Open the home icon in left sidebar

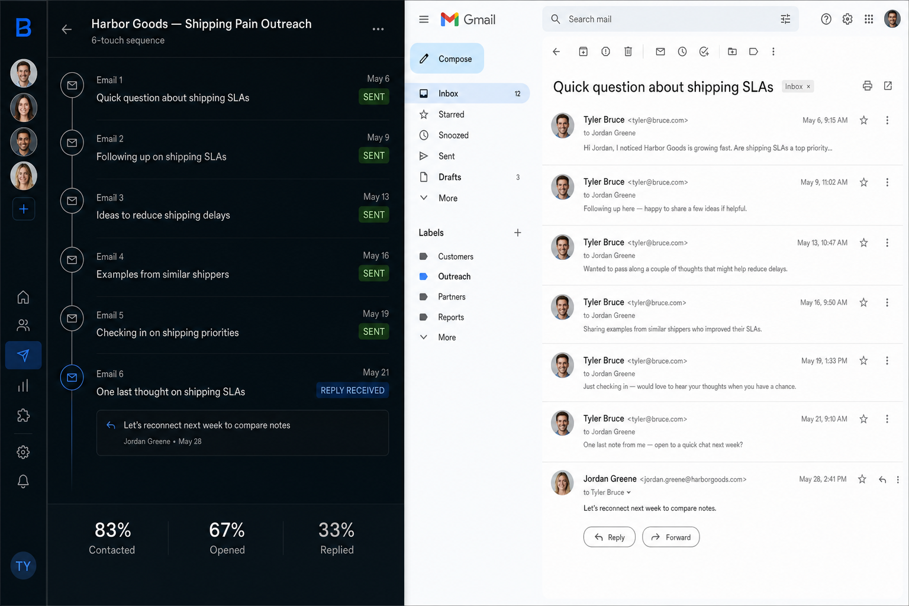tap(23, 297)
